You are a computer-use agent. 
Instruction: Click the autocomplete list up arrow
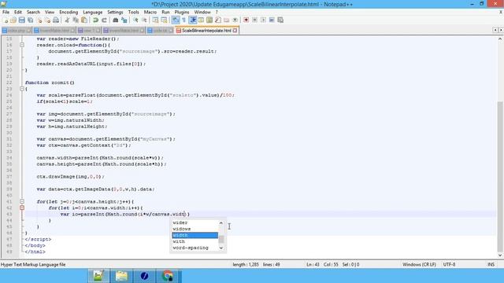pos(220,222)
